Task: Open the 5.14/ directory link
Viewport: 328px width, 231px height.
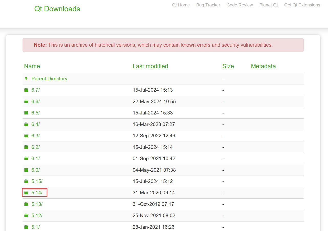Action: [x=37, y=192]
